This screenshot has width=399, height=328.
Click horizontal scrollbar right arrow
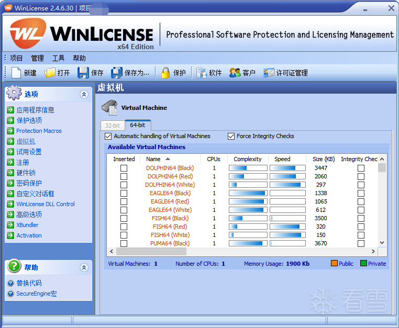373,251
